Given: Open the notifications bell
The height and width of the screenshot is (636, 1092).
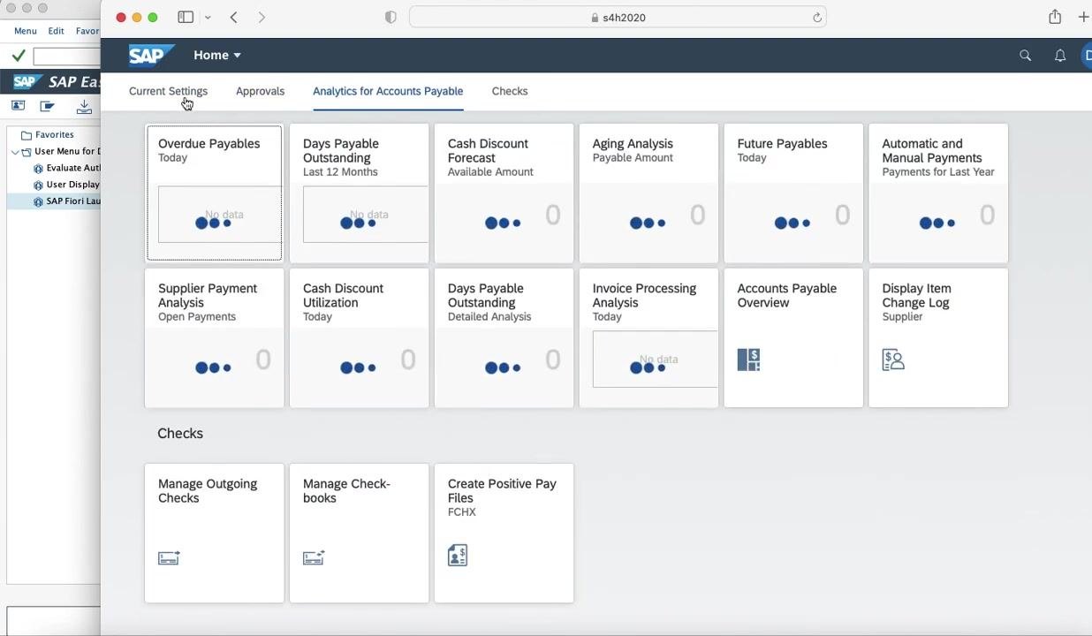Looking at the screenshot, I should (x=1060, y=56).
